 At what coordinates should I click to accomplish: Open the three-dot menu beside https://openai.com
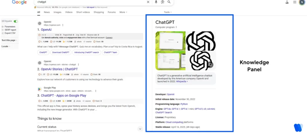click(x=63, y=25)
